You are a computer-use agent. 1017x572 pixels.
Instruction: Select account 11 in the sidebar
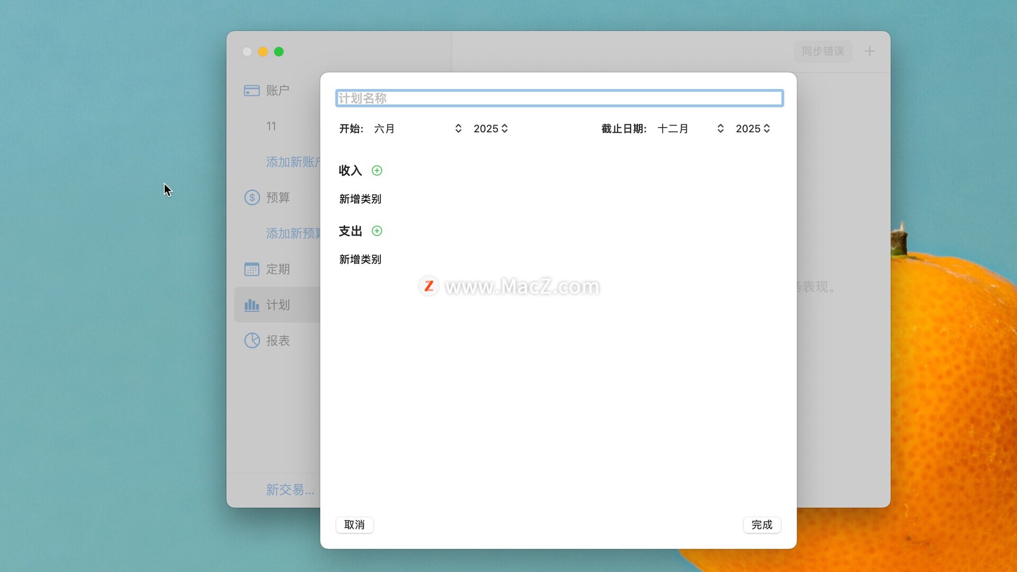271,126
